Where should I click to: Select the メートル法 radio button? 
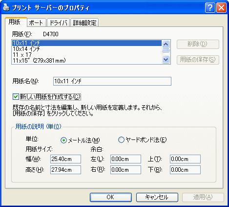tap(63, 140)
